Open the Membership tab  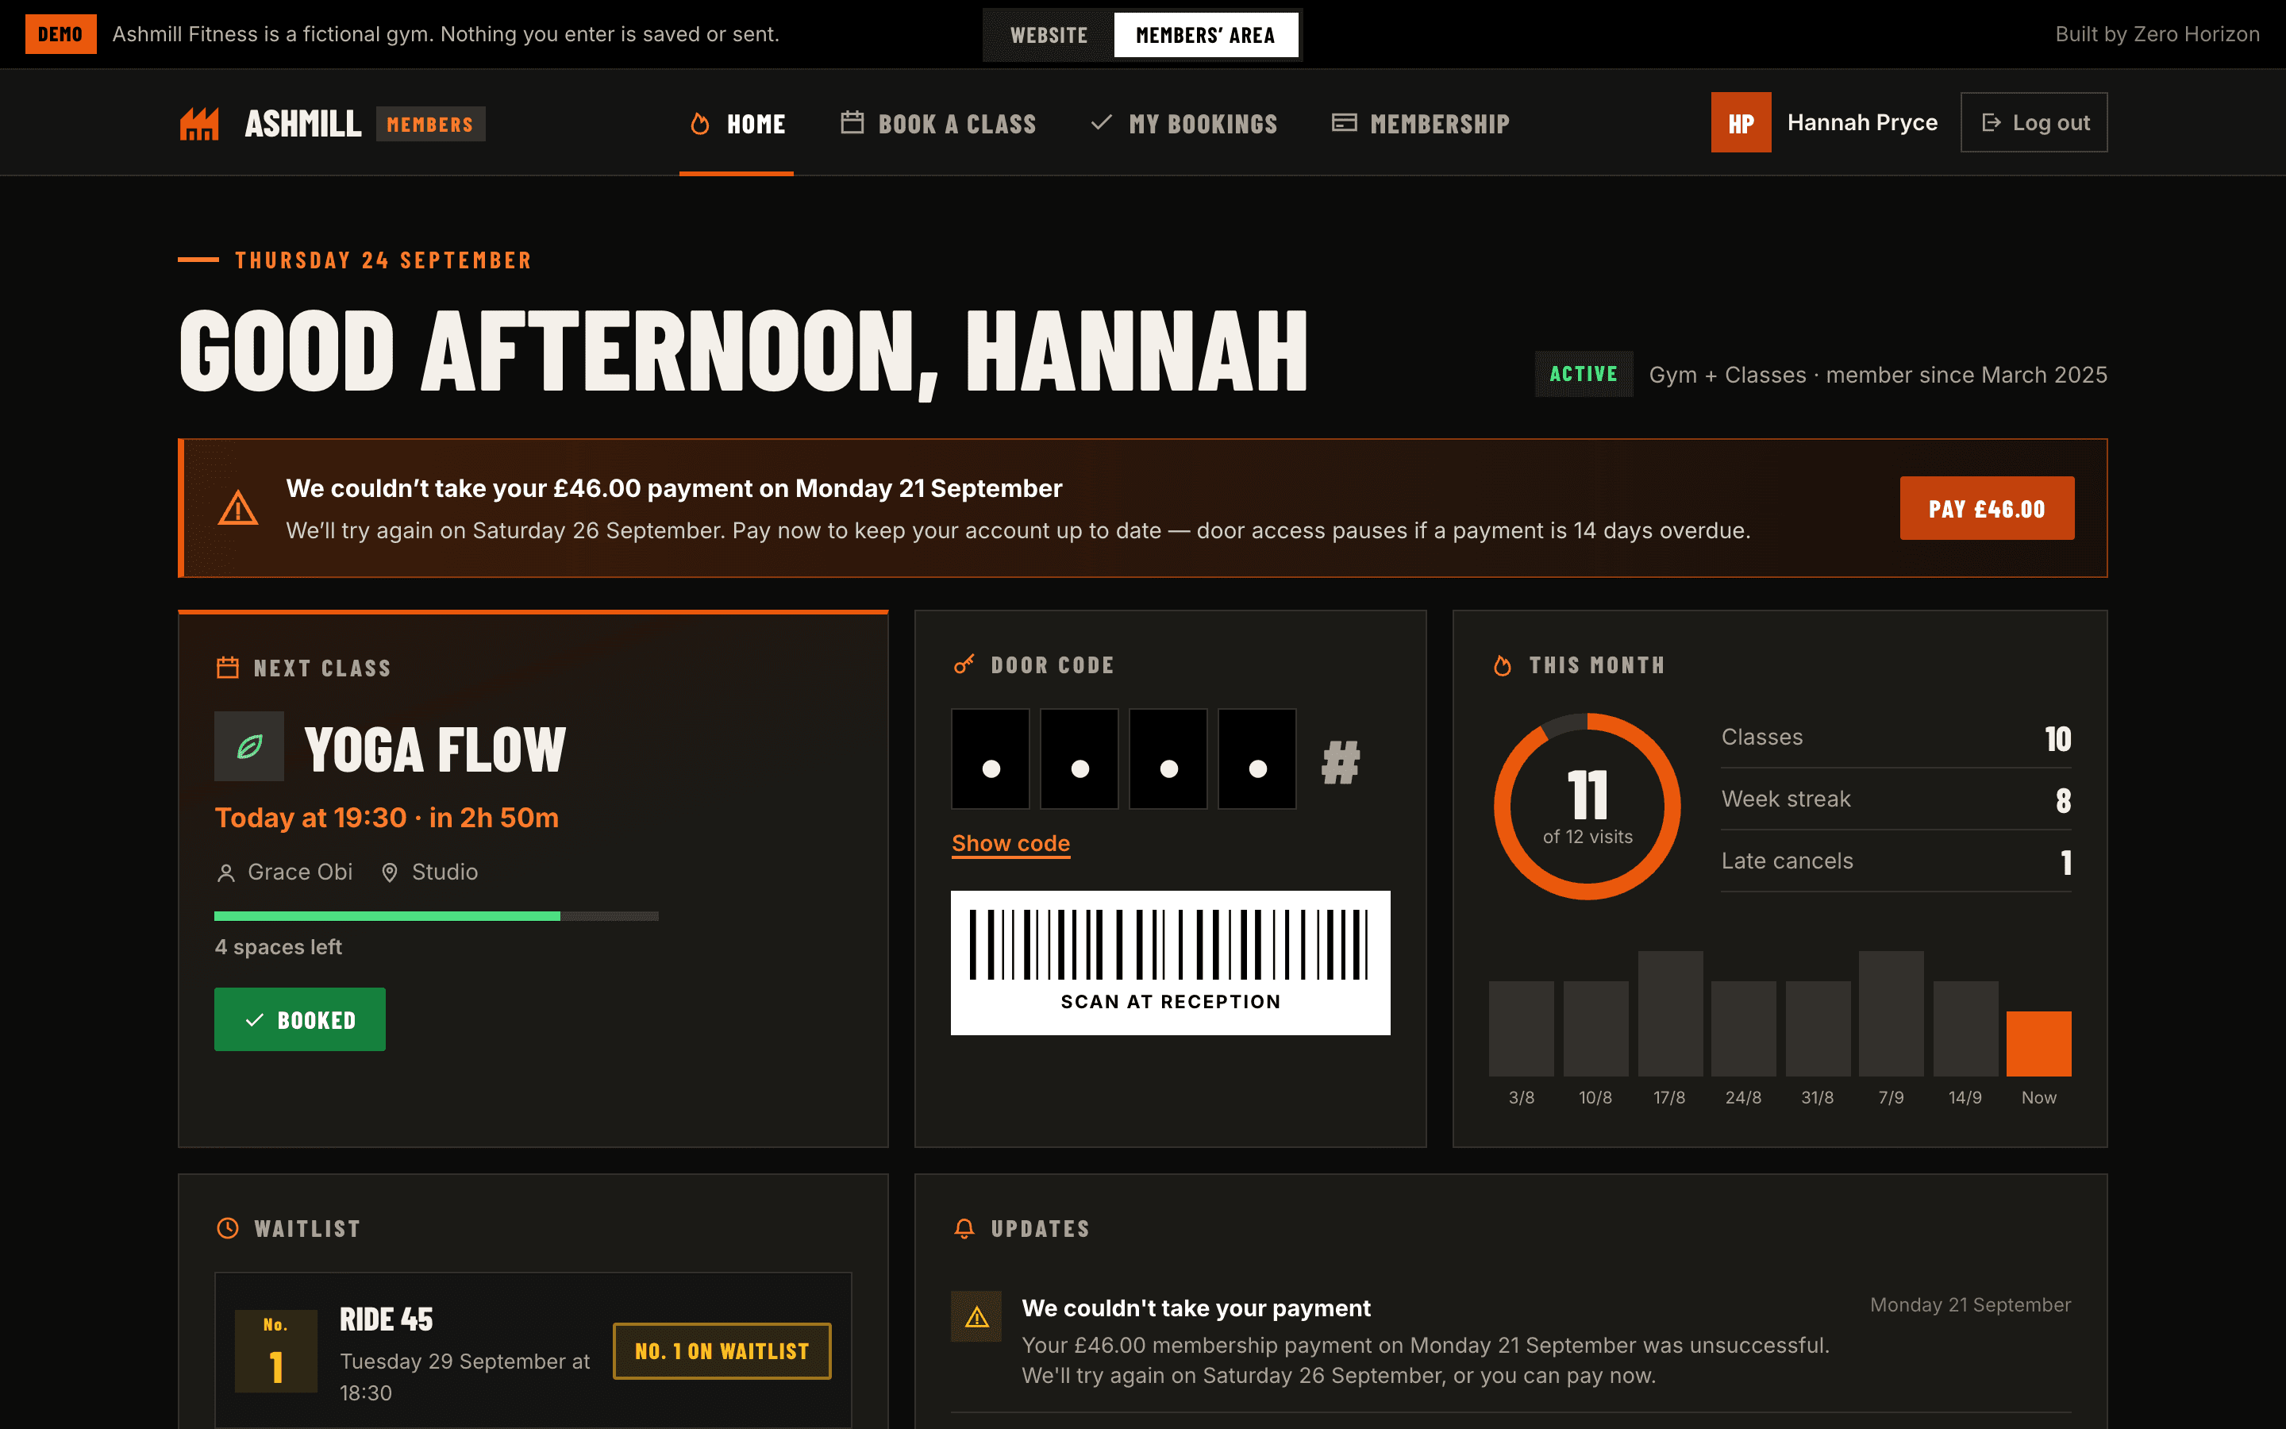coord(1421,124)
